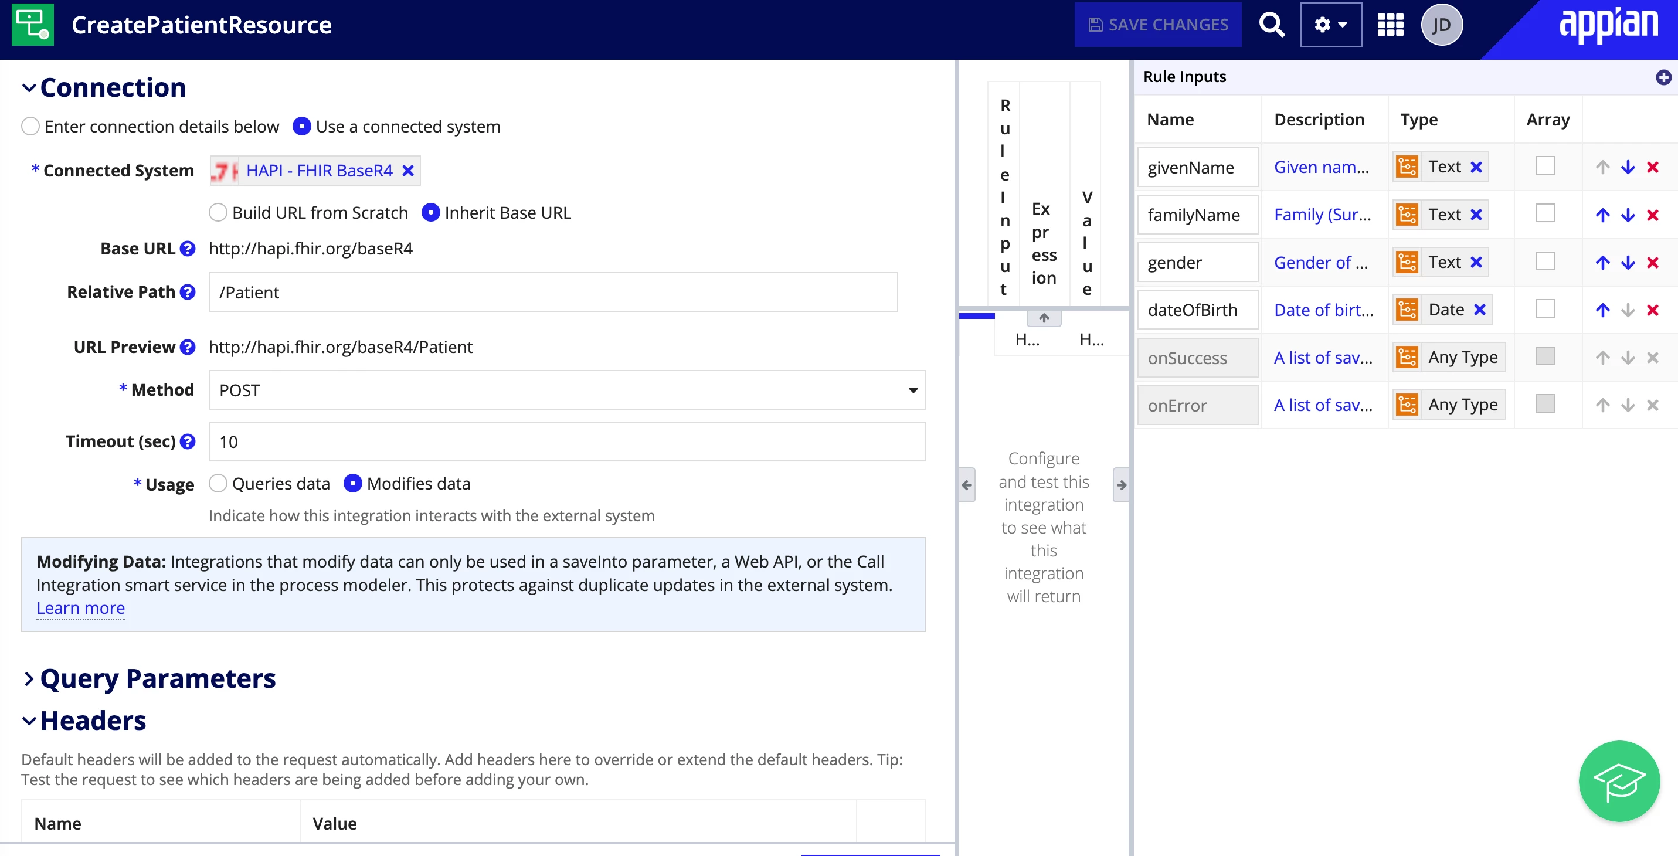
Task: Click the onSuccess description link
Action: [x=1323, y=358]
